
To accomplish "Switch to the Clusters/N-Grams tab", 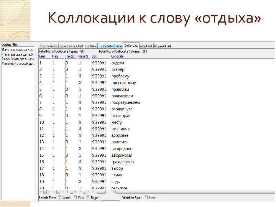I will click(x=110, y=46).
